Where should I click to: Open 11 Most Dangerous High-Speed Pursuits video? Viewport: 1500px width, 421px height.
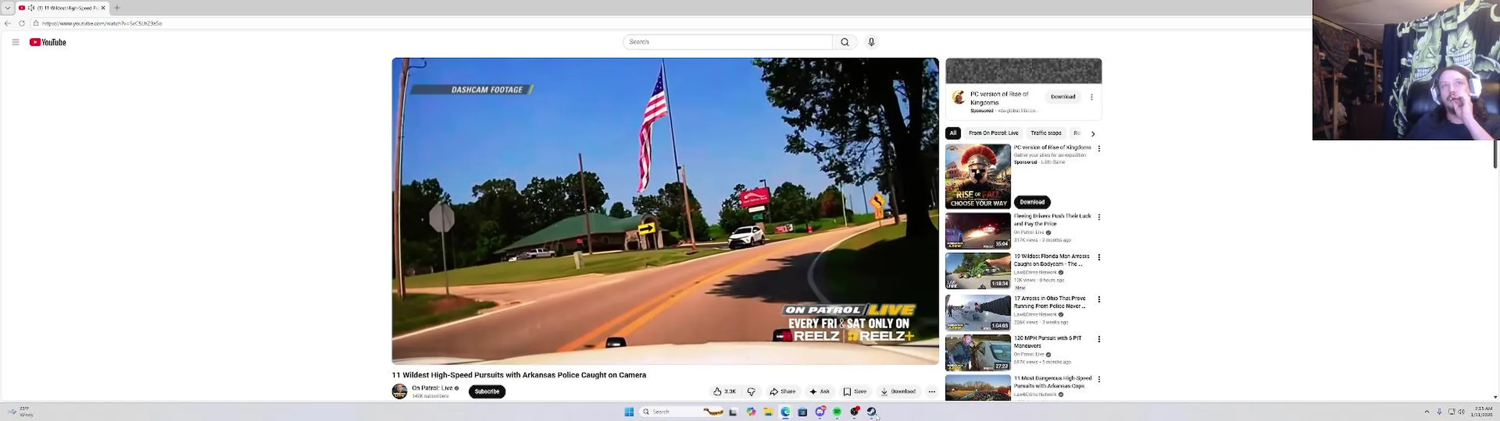click(1053, 382)
